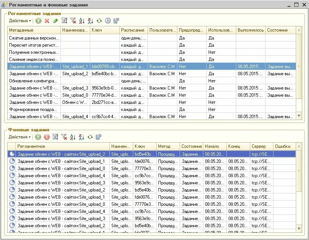Click the window icon in the title bar
The width and height of the screenshot is (309, 240).
[x=4, y=5]
